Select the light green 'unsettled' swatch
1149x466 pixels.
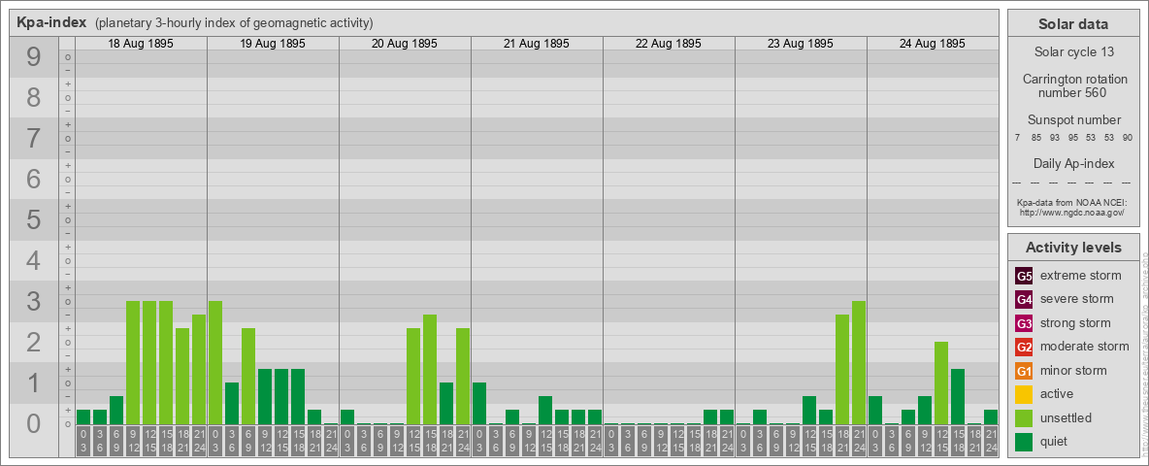point(1024,418)
